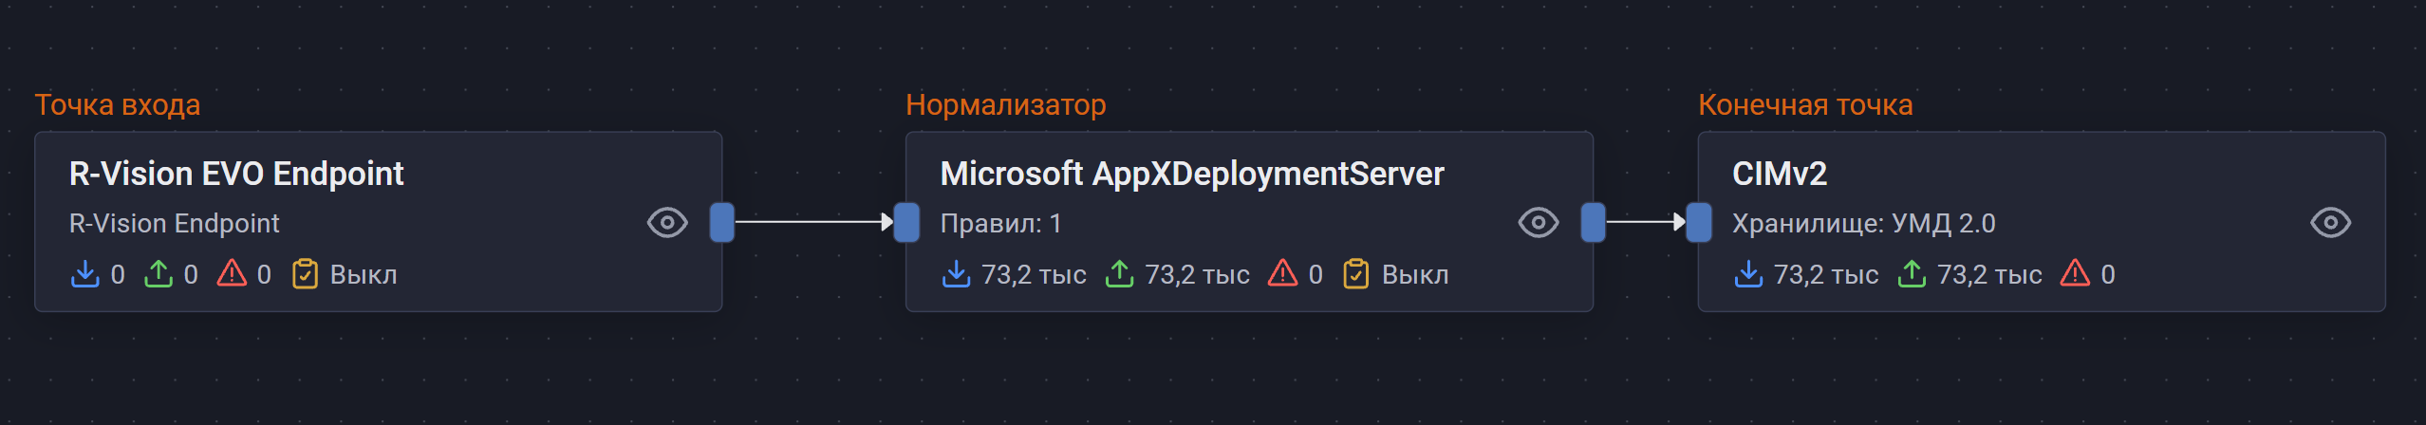Click the 'Хранилище: УМД 2.0' storage text
This screenshot has height=425, width=2426.
pyautogui.click(x=1864, y=224)
